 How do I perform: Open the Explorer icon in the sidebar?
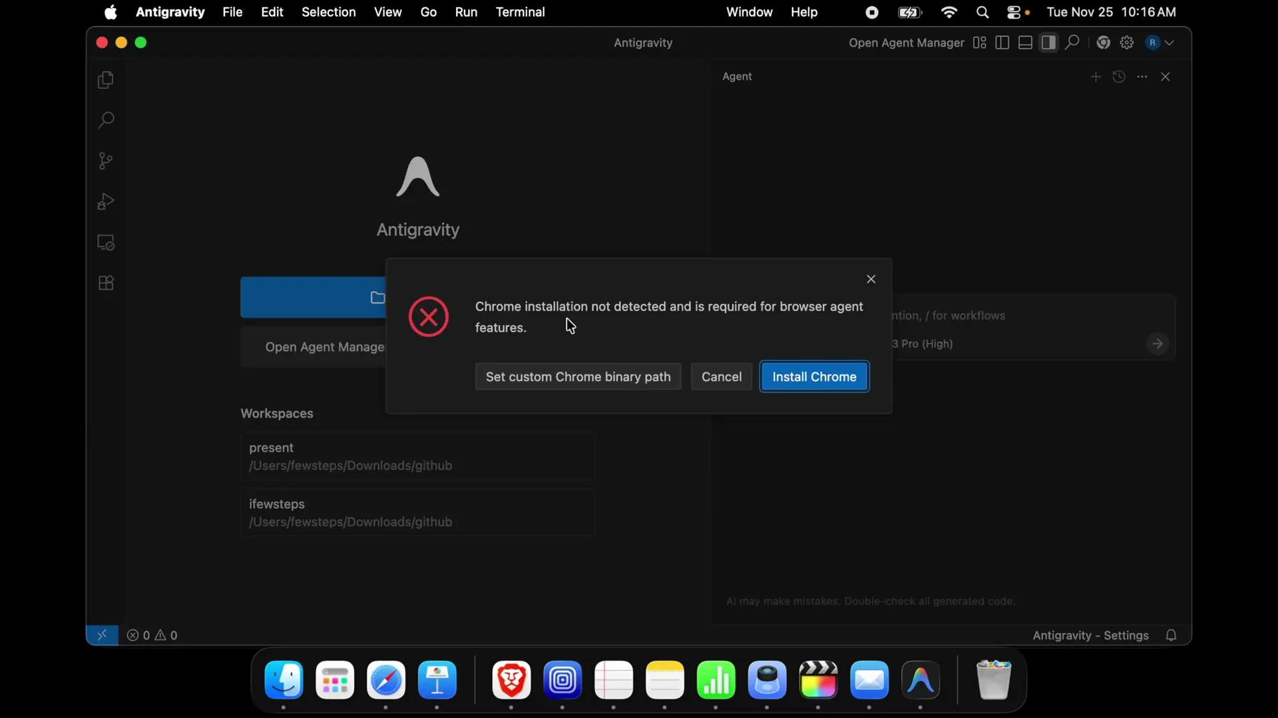(x=105, y=80)
